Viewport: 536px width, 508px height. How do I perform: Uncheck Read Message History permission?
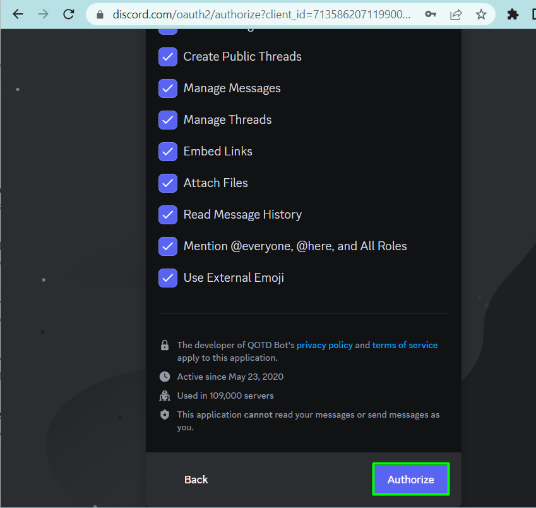click(168, 215)
